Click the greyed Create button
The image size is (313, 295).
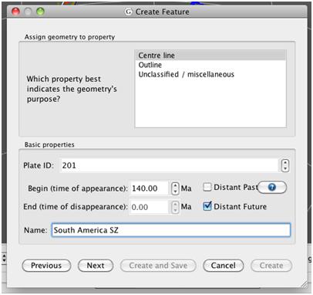coord(271,266)
